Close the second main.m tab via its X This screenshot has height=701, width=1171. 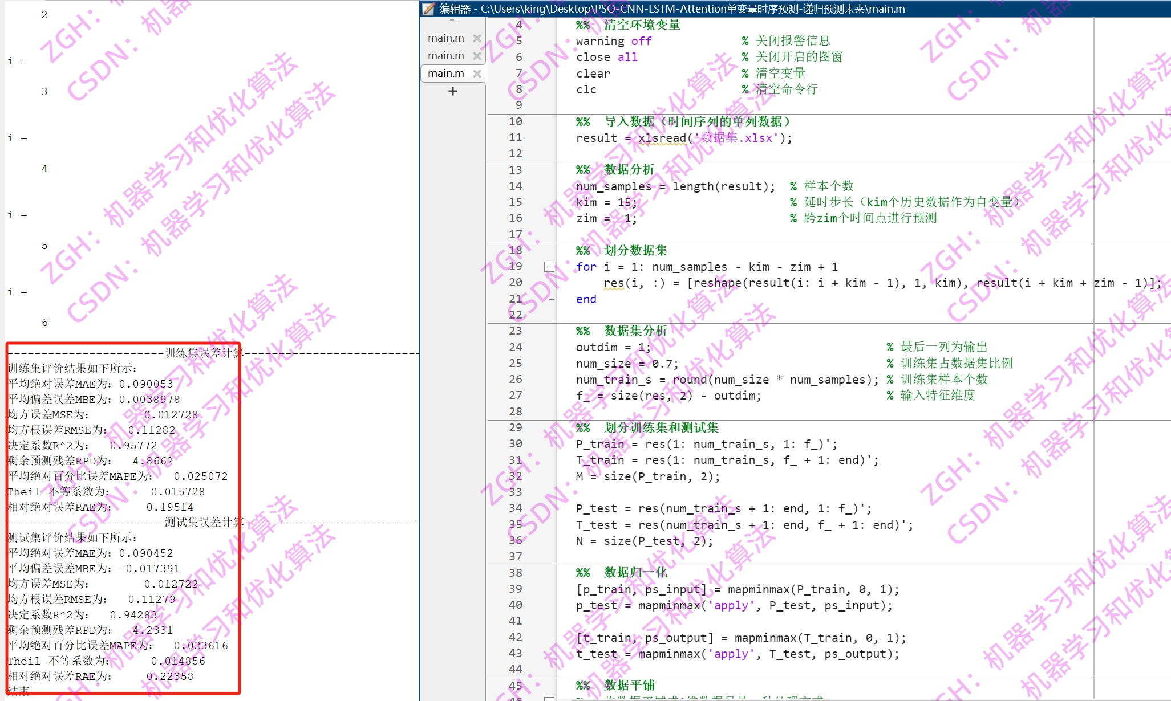pyautogui.click(x=477, y=55)
